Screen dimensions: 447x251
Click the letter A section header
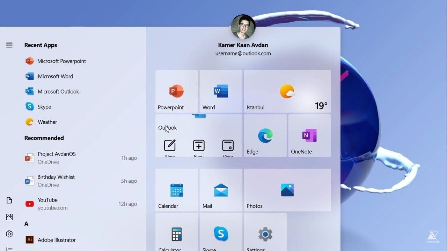(x=26, y=224)
